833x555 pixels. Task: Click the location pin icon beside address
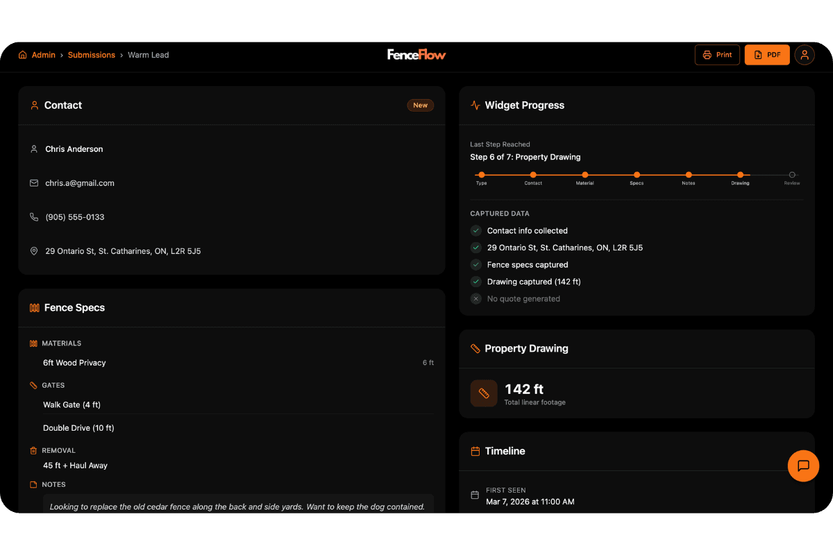coord(34,251)
